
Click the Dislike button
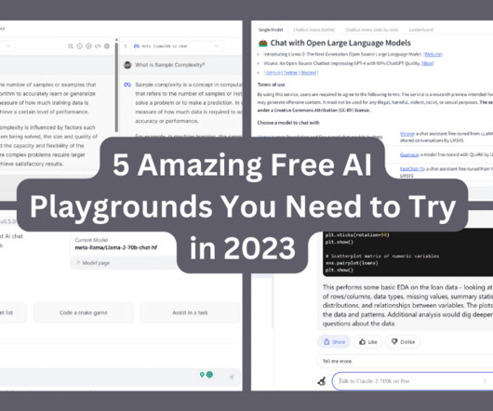tap(403, 342)
